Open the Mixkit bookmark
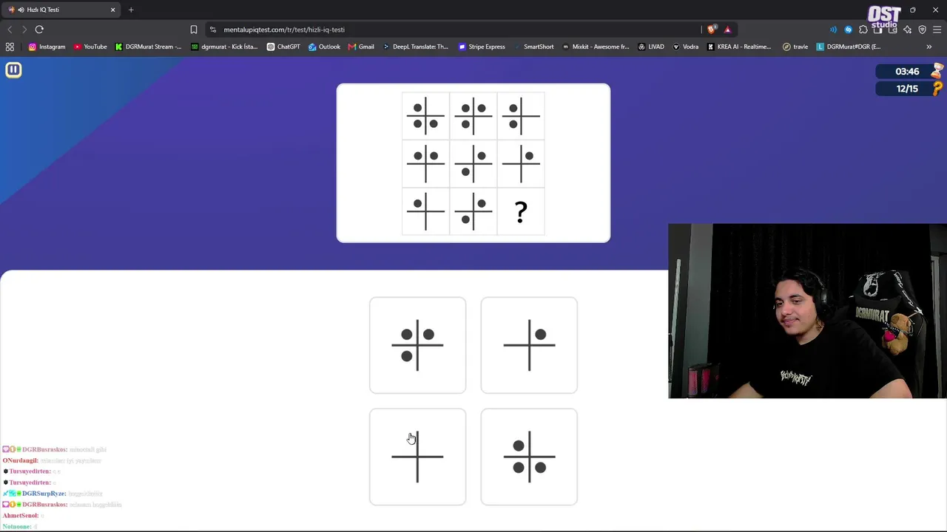 click(x=596, y=47)
